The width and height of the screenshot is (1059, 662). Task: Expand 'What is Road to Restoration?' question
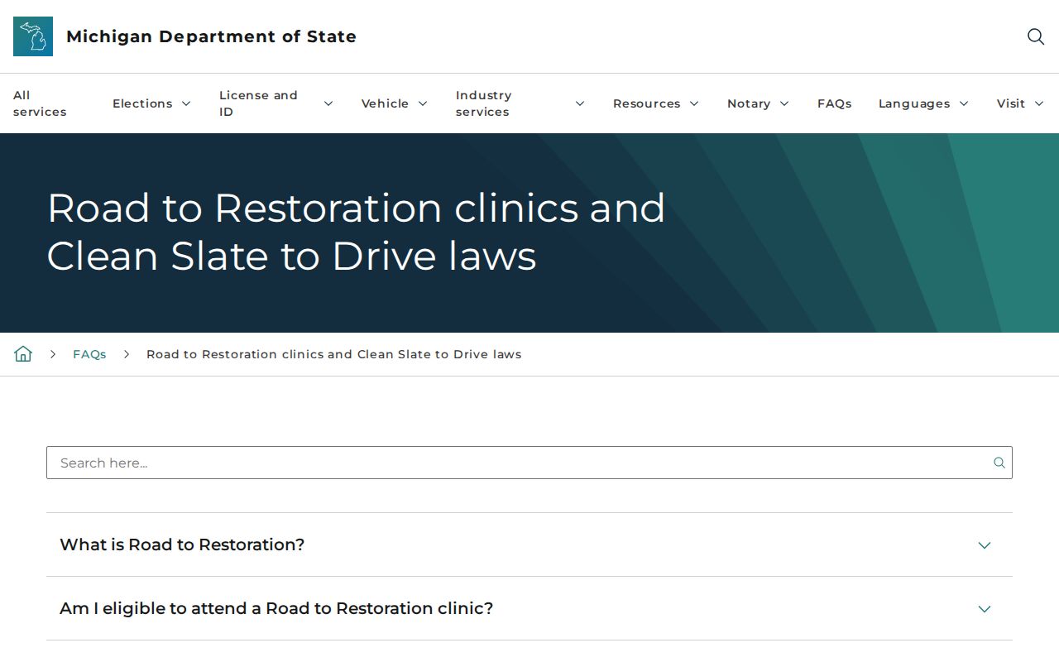(x=529, y=544)
